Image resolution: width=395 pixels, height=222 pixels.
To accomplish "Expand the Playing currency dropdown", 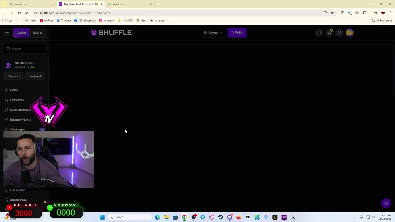I will coord(213,33).
